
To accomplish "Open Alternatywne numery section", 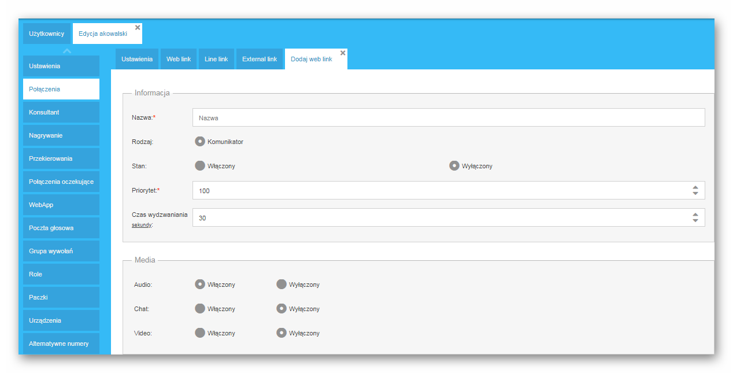I will pyautogui.click(x=61, y=344).
